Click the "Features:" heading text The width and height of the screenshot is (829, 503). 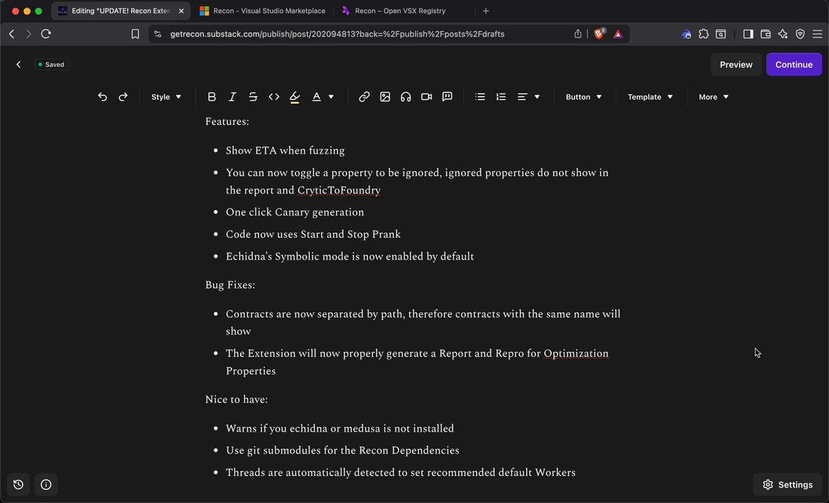click(227, 122)
